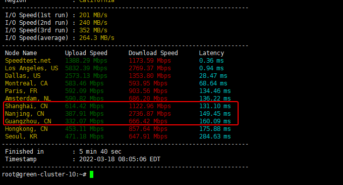The image size is (343, 185).
Task: Click the 1388.29 Mbps upload value
Action: point(86,61)
